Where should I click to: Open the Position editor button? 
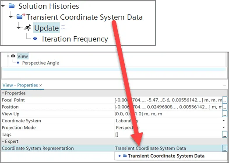tap(225, 107)
